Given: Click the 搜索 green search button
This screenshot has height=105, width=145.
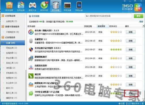Looking at the screenshot, I should click(x=138, y=16).
